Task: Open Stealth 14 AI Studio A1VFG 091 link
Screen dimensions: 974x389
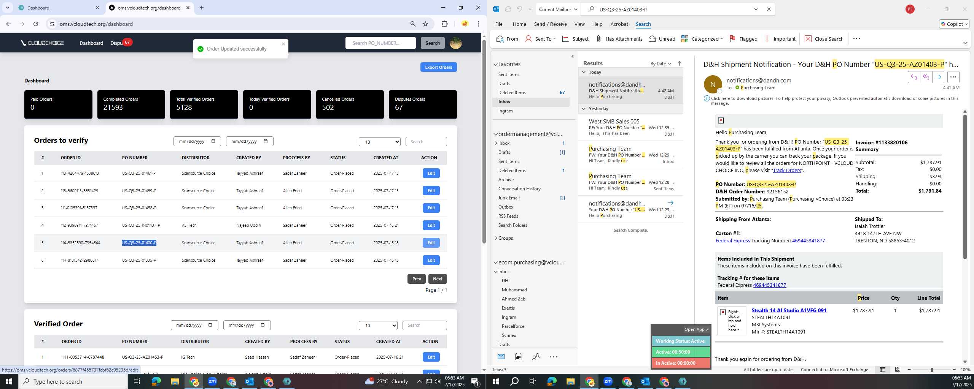Action: 789,310
